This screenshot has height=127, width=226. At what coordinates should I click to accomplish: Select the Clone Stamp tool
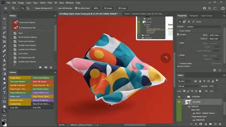[x=4, y=60]
